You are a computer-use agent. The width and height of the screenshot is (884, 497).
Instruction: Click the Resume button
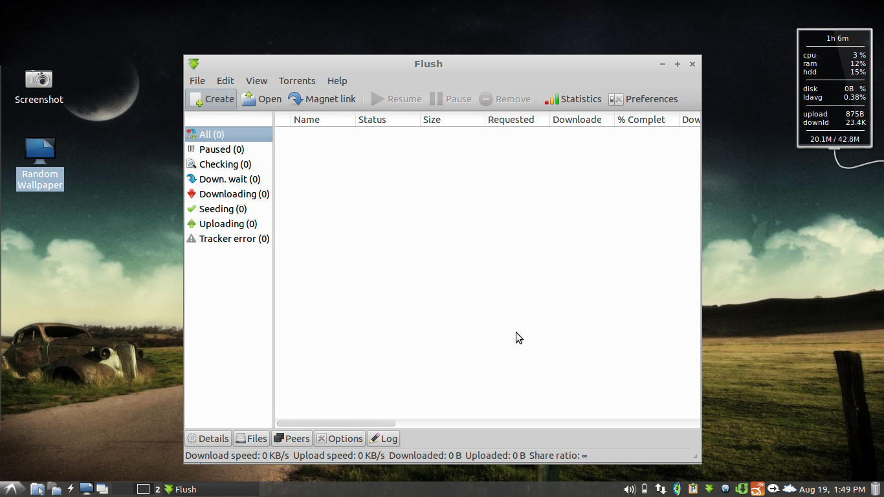pyautogui.click(x=397, y=98)
